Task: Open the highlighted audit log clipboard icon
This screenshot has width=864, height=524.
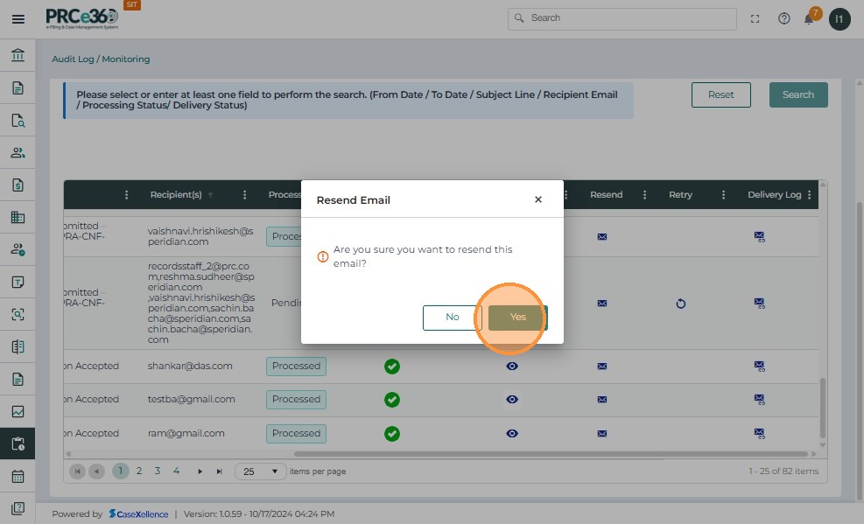Action: (x=18, y=444)
